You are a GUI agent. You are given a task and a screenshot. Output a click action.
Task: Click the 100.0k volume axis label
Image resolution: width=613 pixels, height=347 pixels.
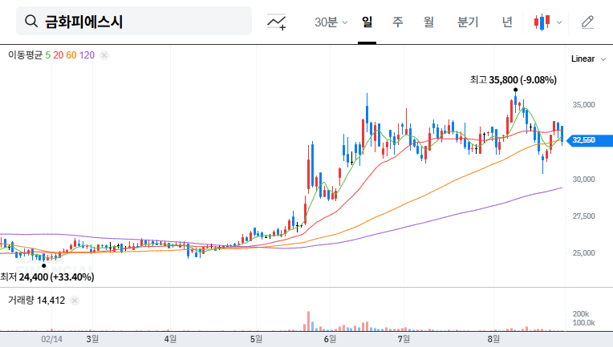(x=583, y=323)
